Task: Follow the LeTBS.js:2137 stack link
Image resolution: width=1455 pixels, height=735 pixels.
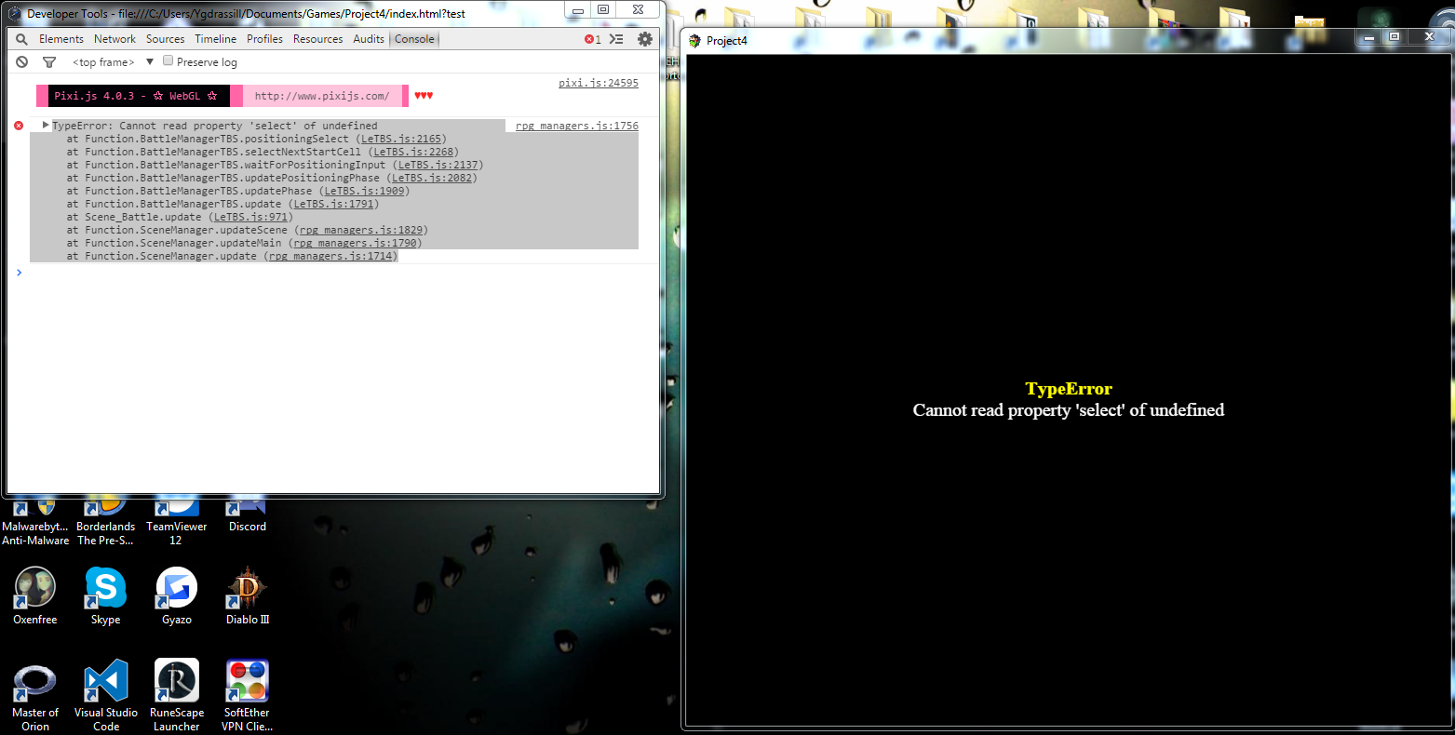Action: point(438,165)
